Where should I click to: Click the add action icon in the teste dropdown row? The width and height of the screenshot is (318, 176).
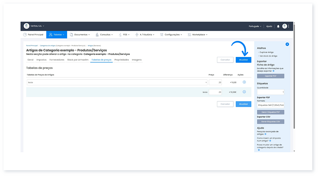(244, 82)
